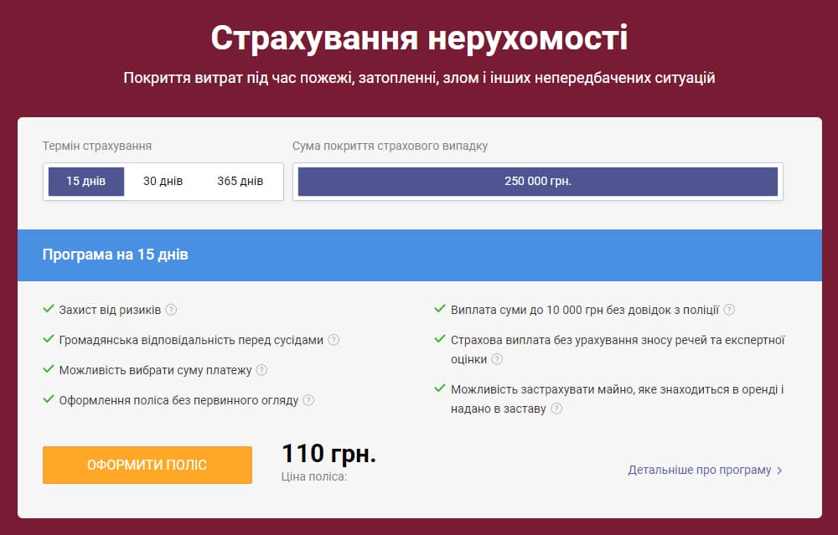Open help tooltip icon next to «Захист від ризиків»
Viewport: 838px width, 535px height.
click(172, 309)
